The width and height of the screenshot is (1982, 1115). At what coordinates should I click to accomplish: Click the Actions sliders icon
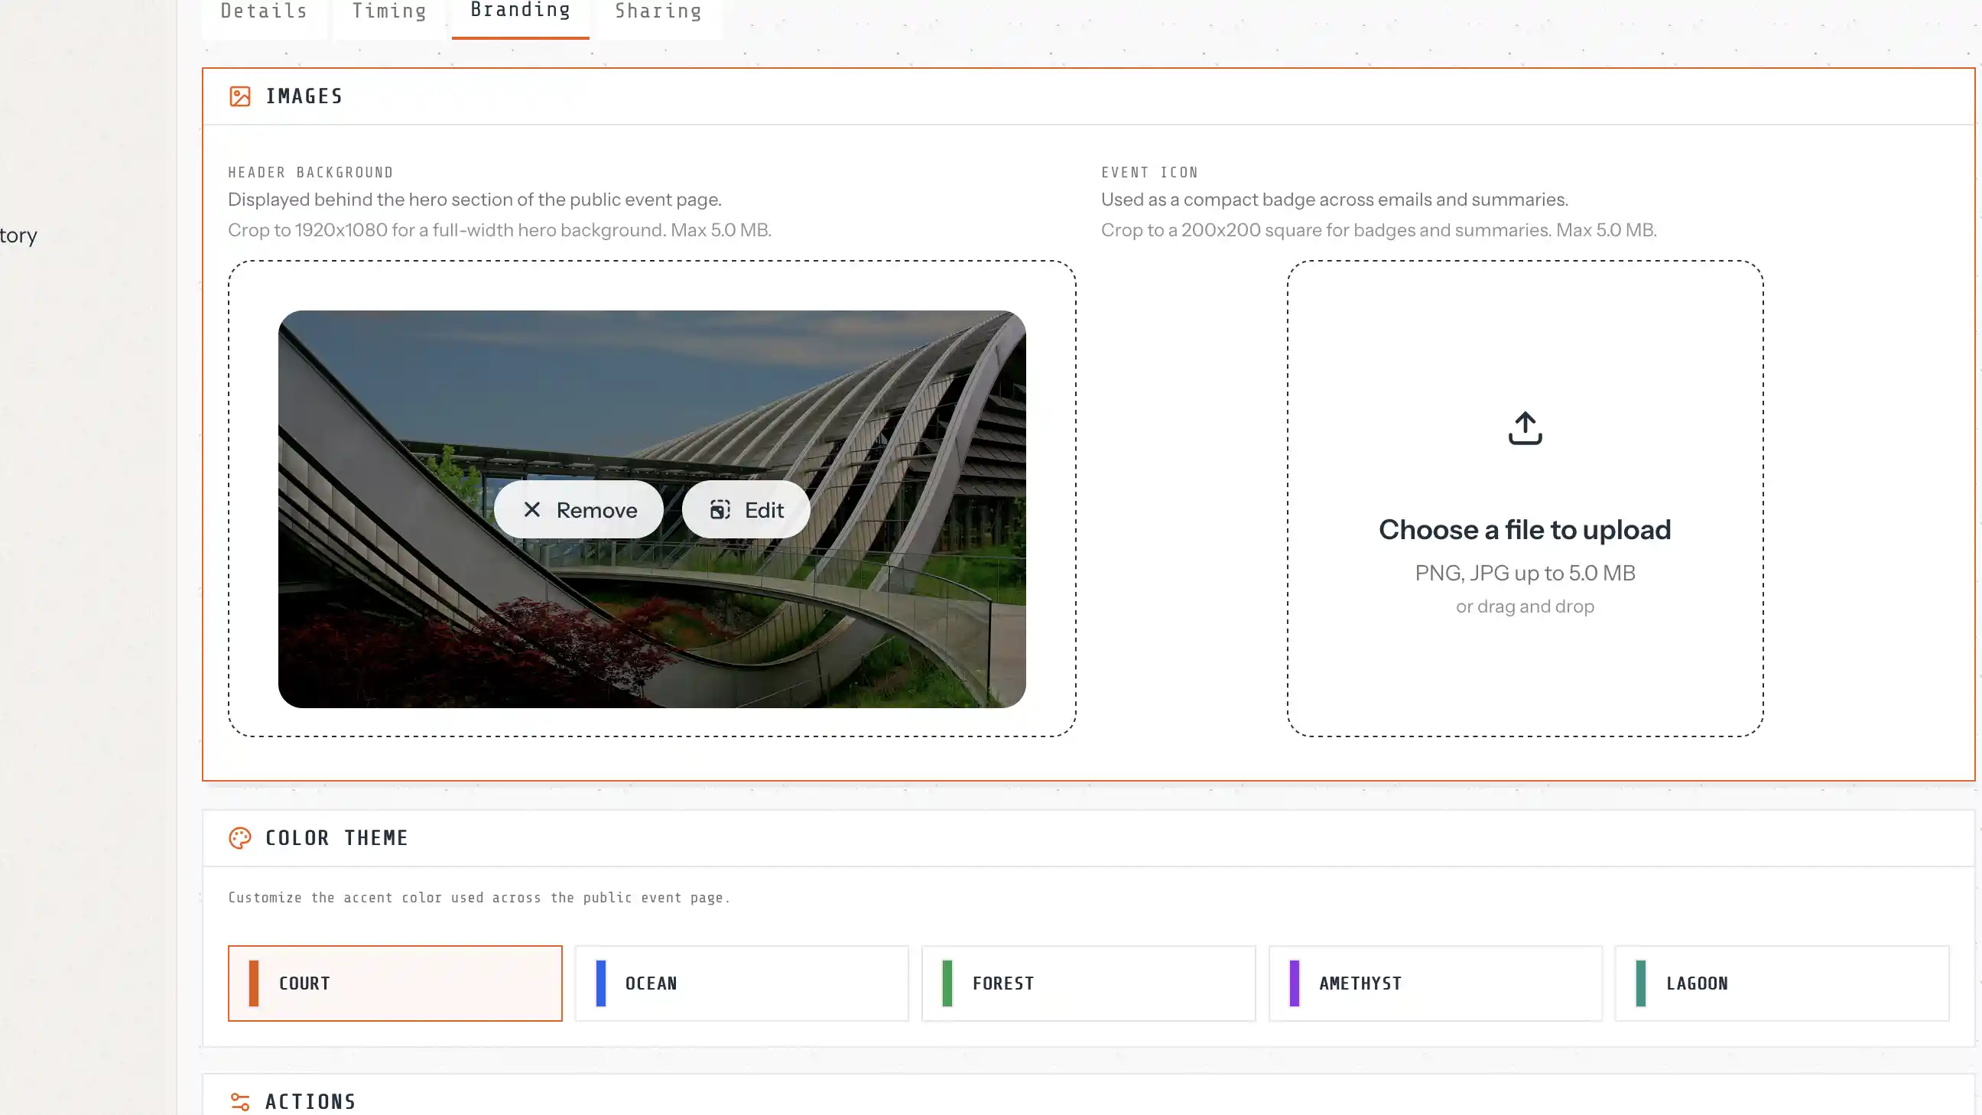(239, 1101)
